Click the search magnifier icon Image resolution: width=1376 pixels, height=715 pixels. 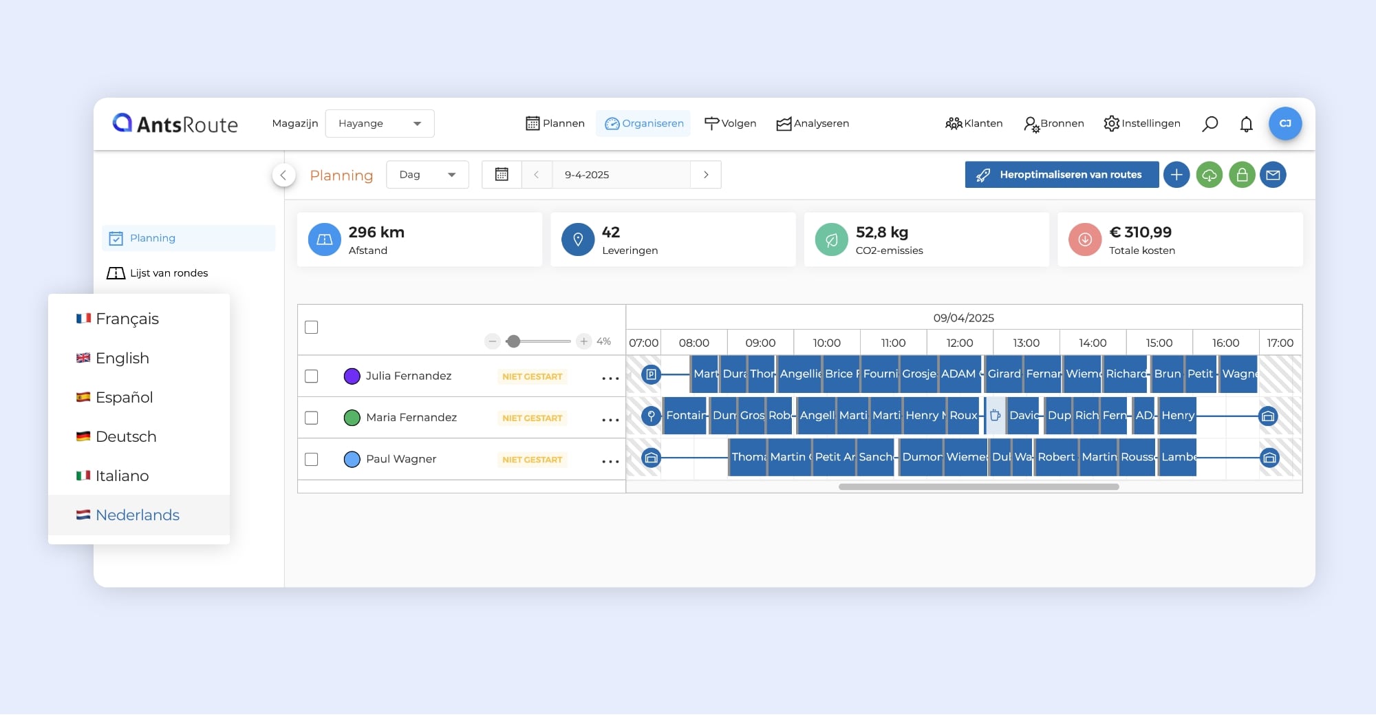[x=1210, y=124]
